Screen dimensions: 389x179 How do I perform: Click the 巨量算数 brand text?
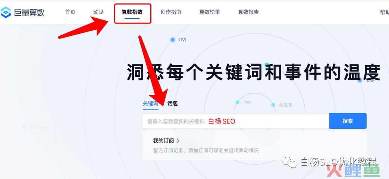[29, 12]
